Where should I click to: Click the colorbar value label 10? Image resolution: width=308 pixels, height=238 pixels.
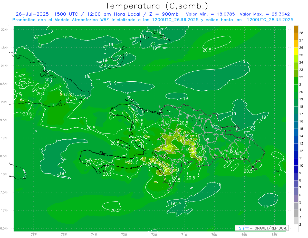coord(301,166)
